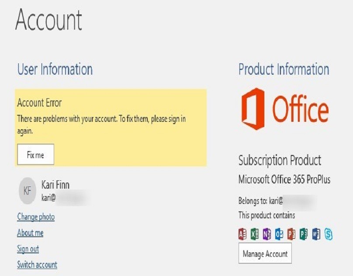Click the Access app icon
Screen dimensions: 353x276
[242, 234]
